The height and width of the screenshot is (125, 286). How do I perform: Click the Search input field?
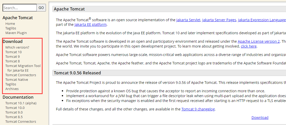[20, 8]
